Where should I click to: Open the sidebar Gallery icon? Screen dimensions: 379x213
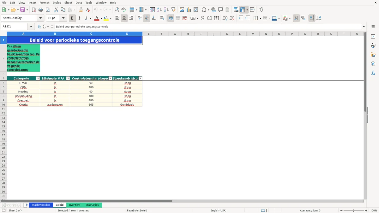pyautogui.click(x=373, y=55)
